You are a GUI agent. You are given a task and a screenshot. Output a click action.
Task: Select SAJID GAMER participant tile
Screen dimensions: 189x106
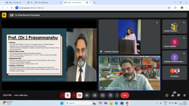pyautogui.click(x=175, y=42)
